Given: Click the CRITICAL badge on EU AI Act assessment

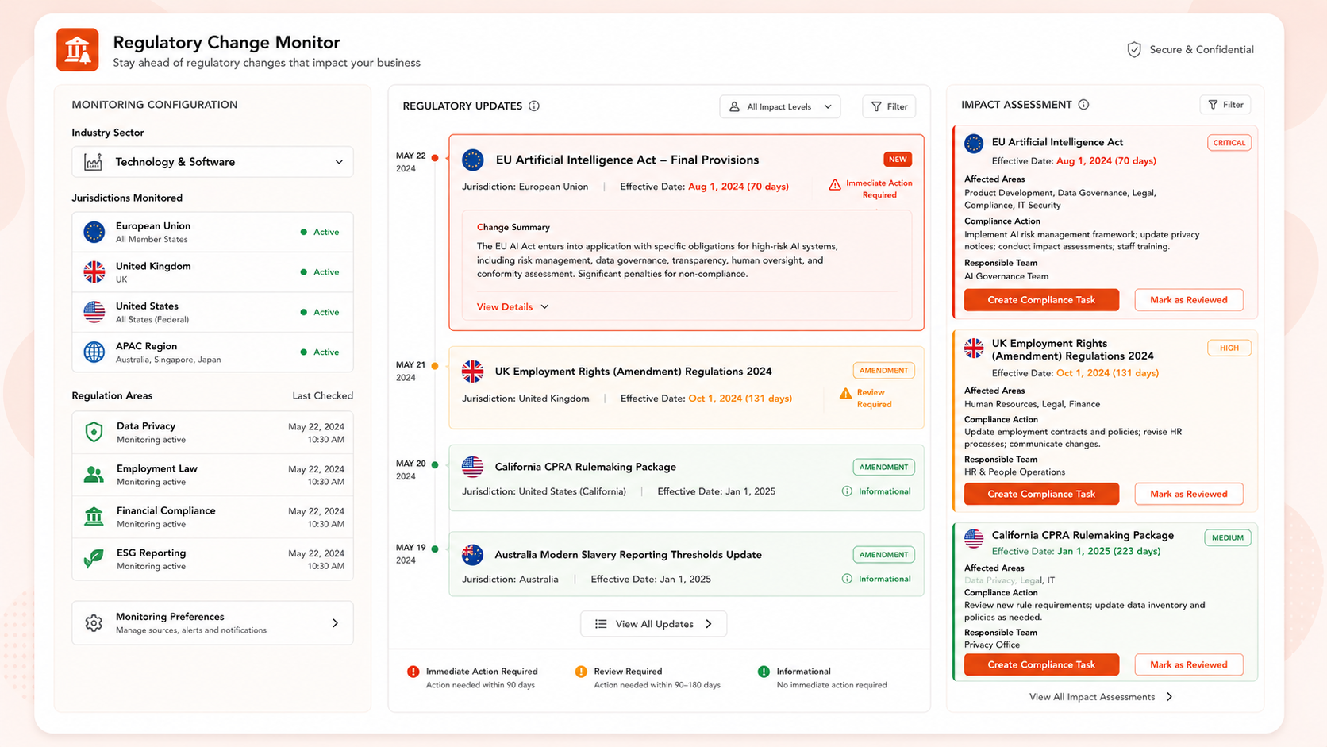Looking at the screenshot, I should click(x=1229, y=143).
